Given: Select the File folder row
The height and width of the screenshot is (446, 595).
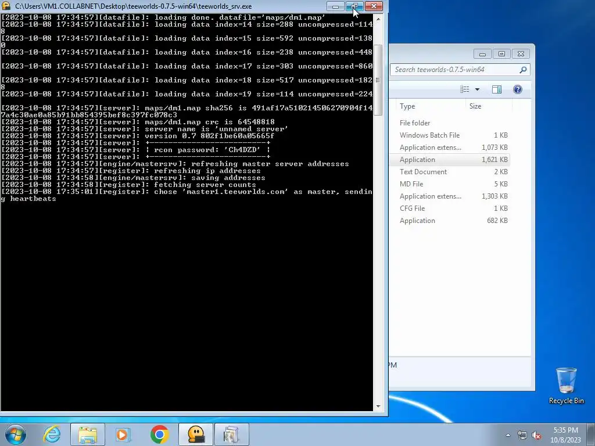Looking at the screenshot, I should pyautogui.click(x=450, y=123).
